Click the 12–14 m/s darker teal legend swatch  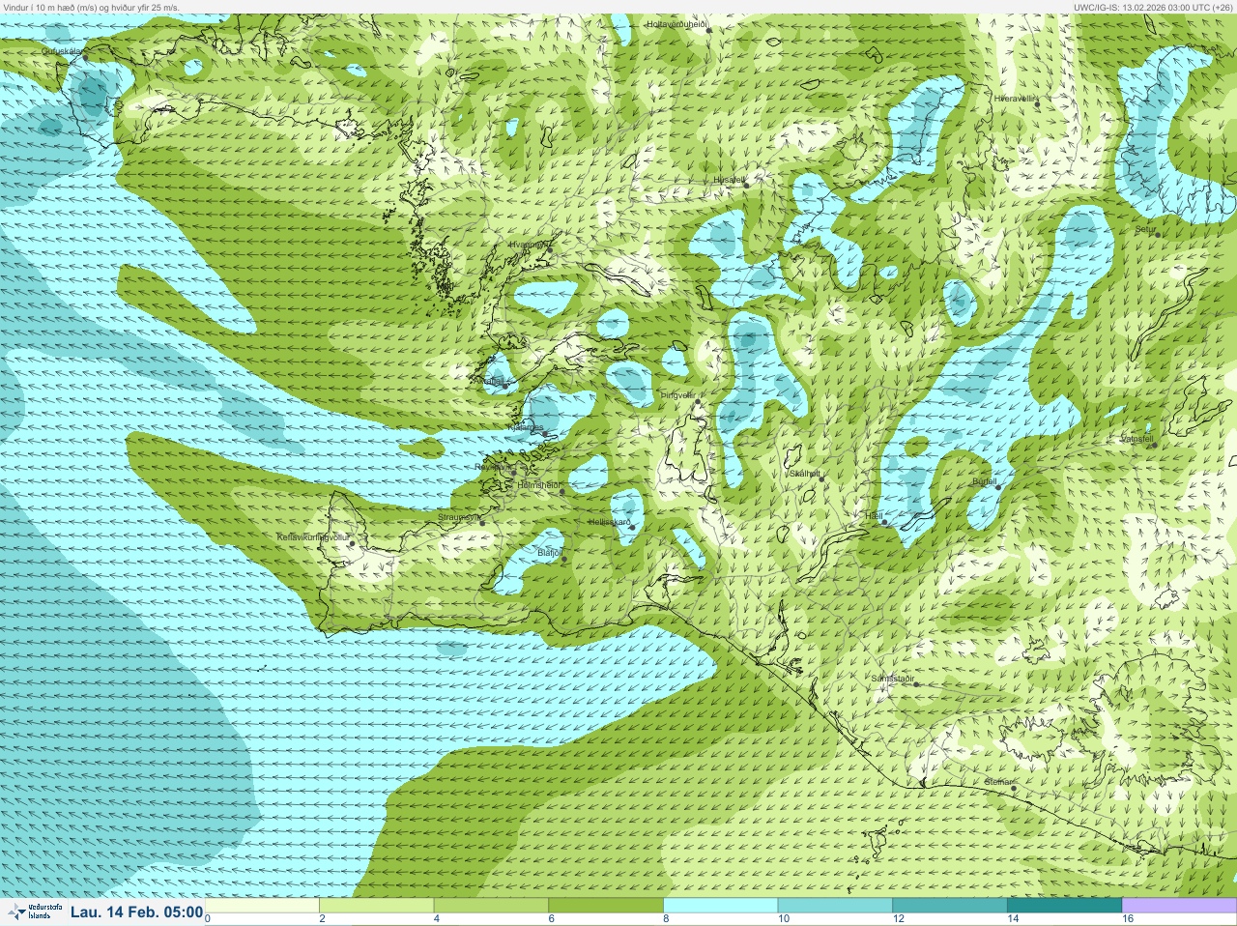(x=949, y=906)
